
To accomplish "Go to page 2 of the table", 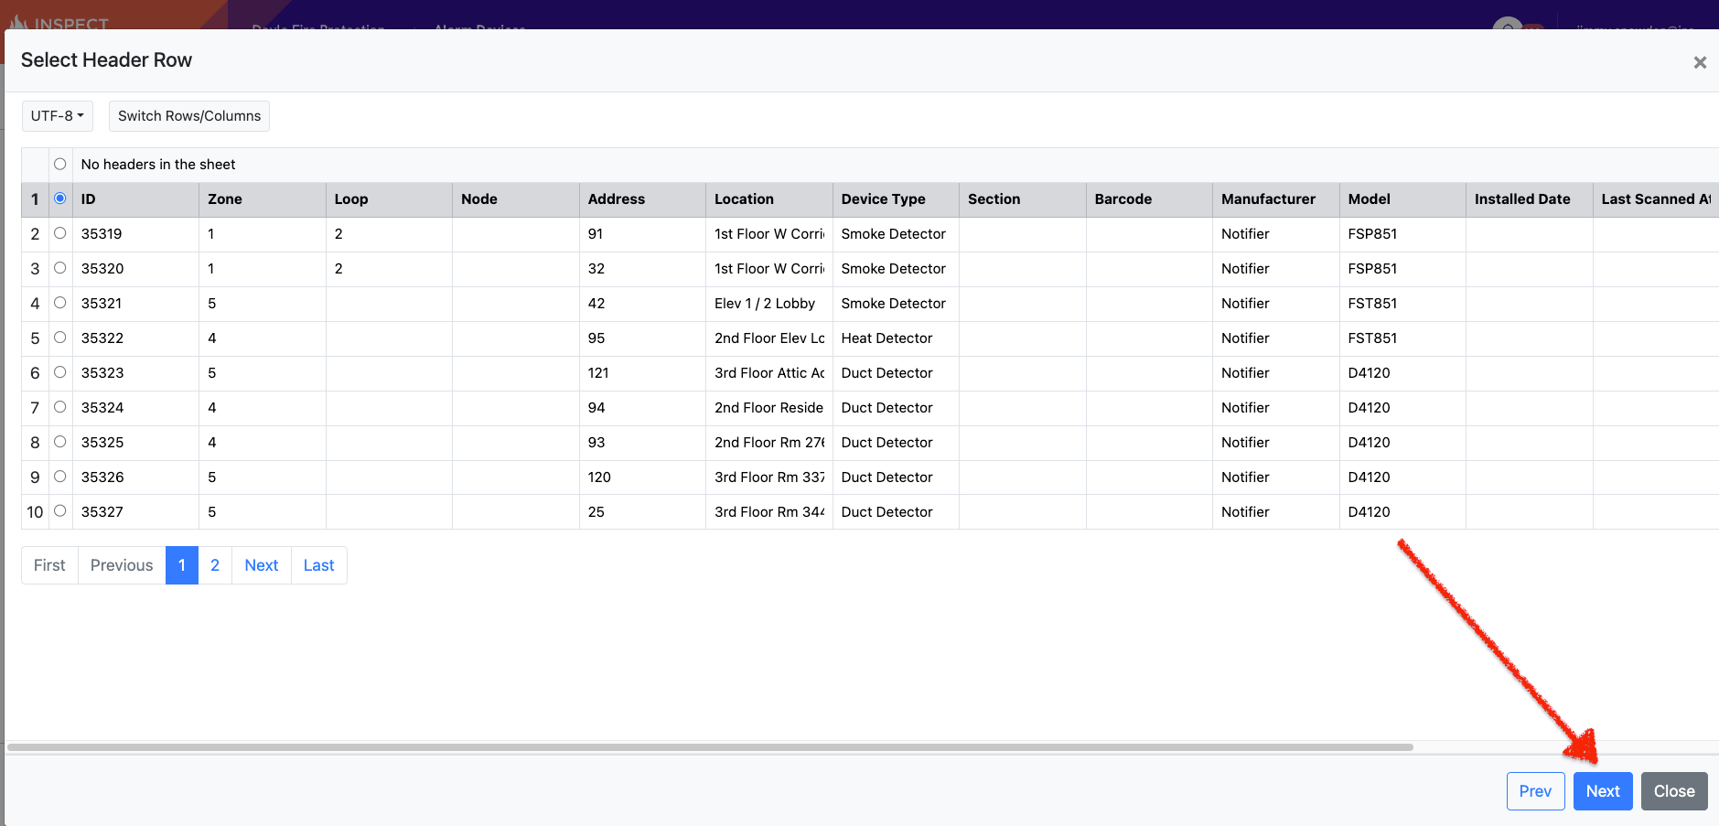I will point(215,565).
